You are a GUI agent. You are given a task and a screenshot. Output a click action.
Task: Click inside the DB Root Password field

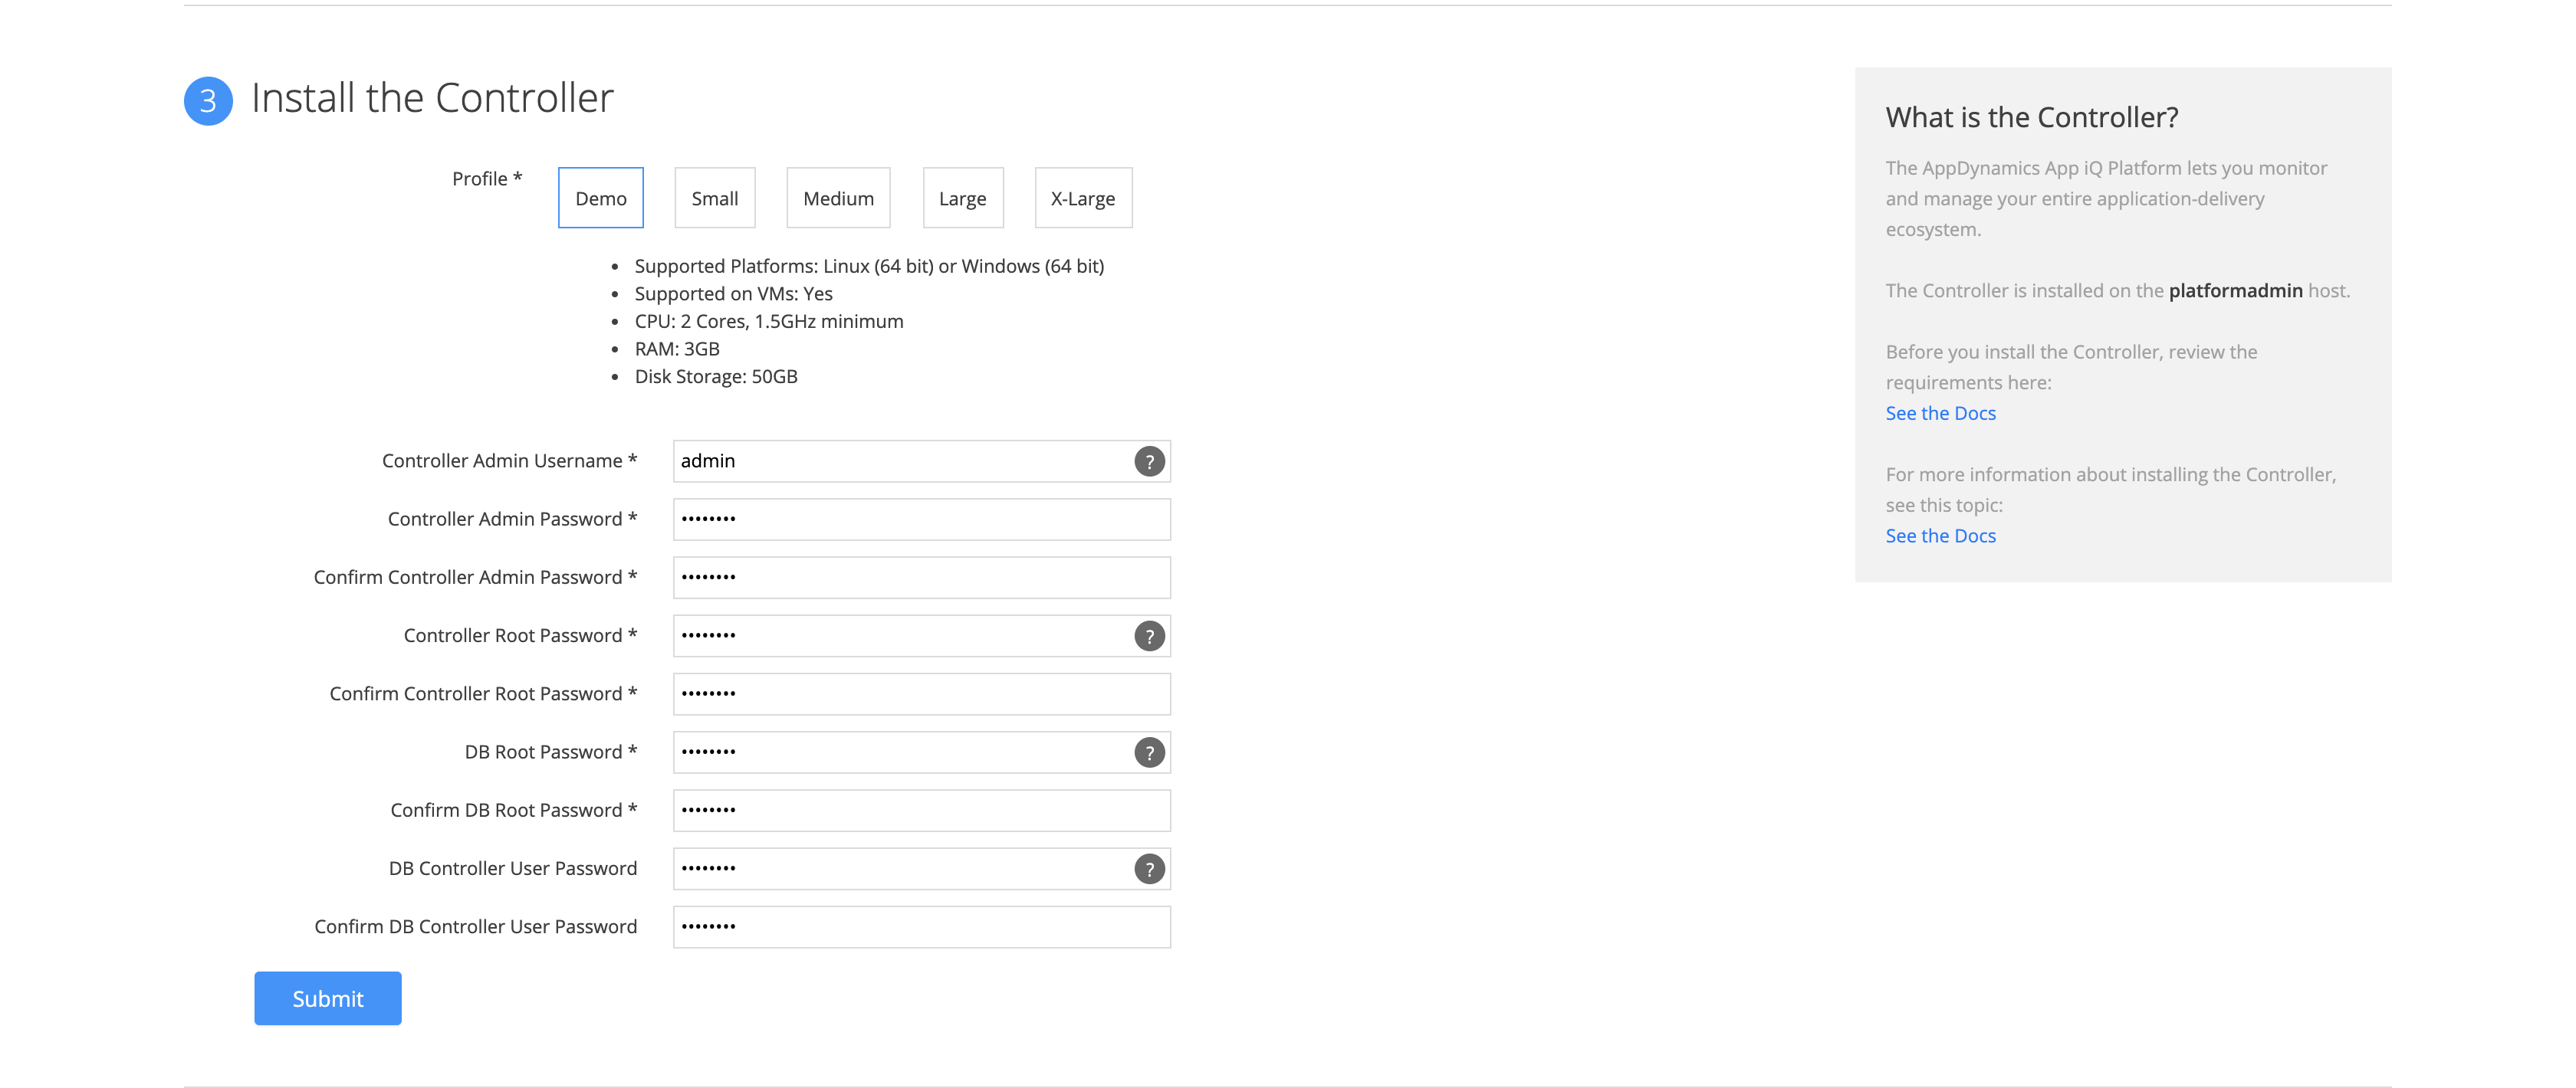[921, 752]
